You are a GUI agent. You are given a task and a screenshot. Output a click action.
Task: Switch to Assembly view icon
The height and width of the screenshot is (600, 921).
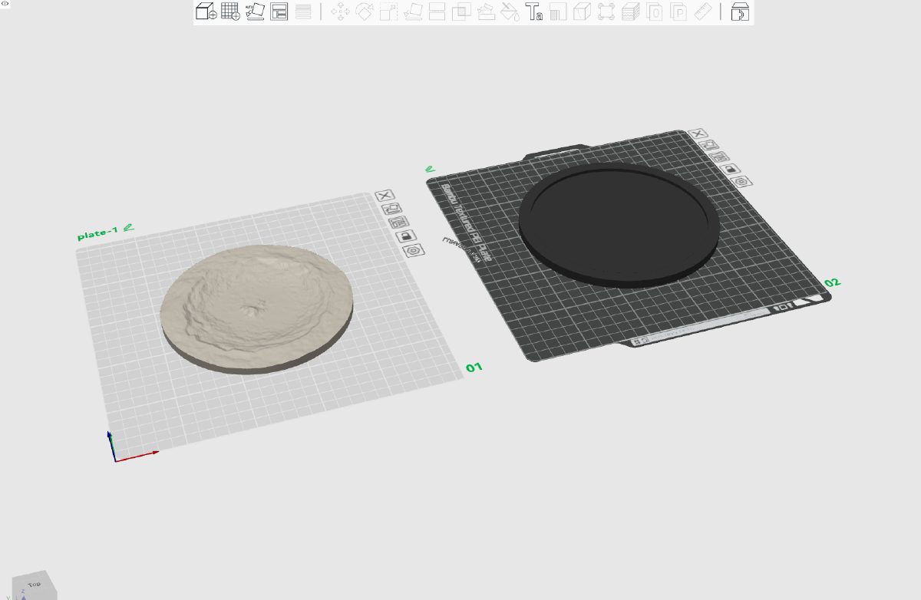tap(739, 12)
